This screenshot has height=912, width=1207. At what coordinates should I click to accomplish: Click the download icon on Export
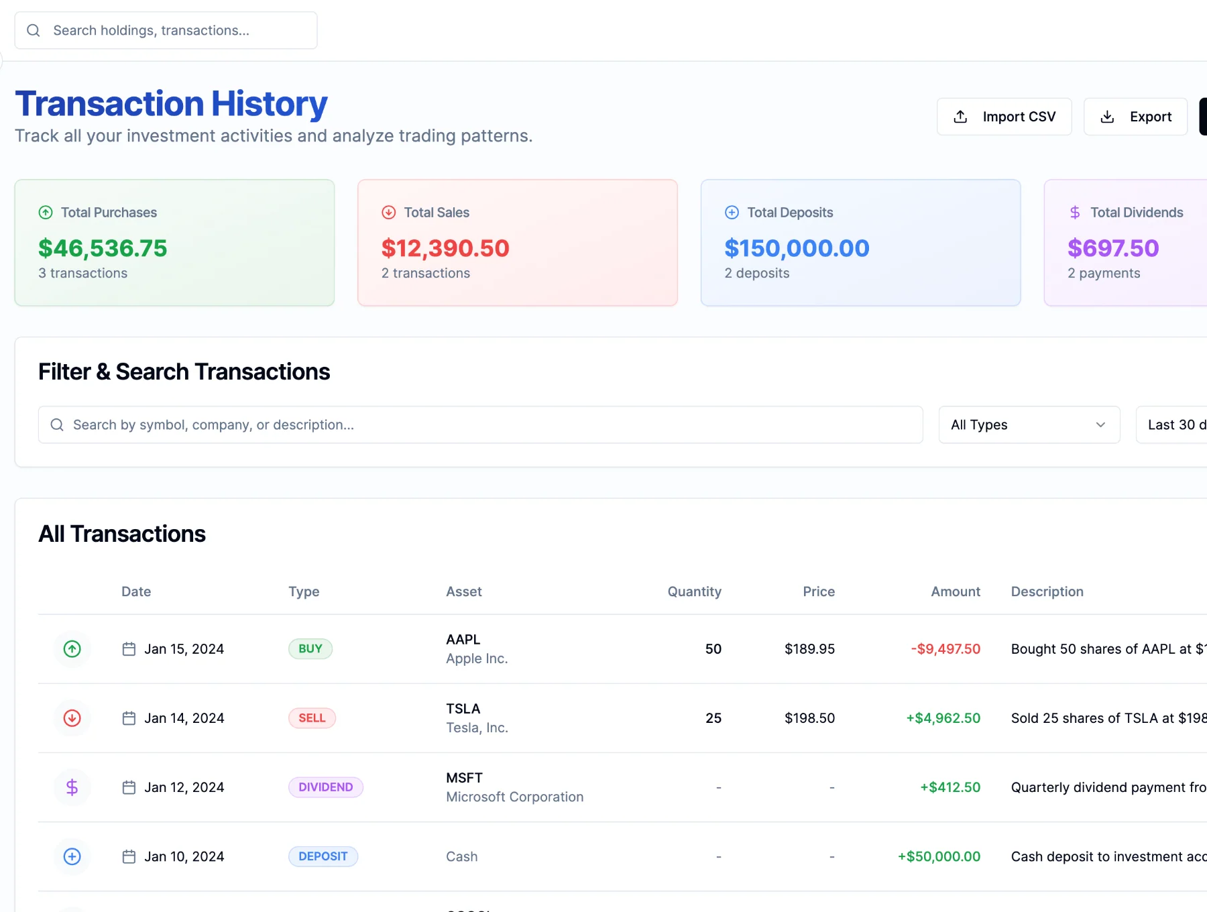[1107, 117]
